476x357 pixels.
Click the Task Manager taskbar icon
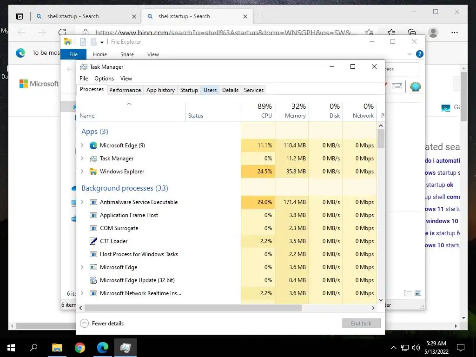point(126,348)
